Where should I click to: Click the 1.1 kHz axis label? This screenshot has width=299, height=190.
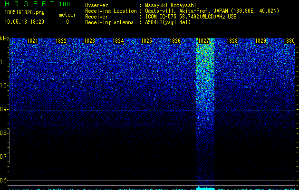[4, 62]
